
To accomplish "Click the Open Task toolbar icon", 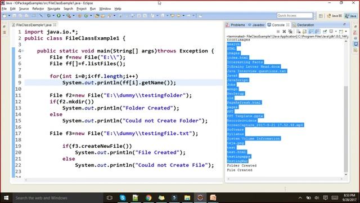I will pos(103,16).
